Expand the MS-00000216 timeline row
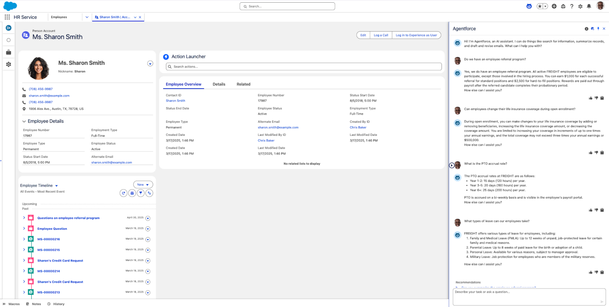 24,239
